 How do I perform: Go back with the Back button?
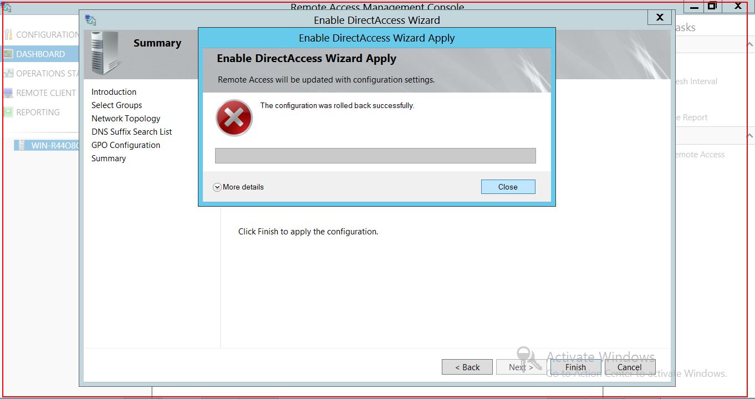point(467,367)
